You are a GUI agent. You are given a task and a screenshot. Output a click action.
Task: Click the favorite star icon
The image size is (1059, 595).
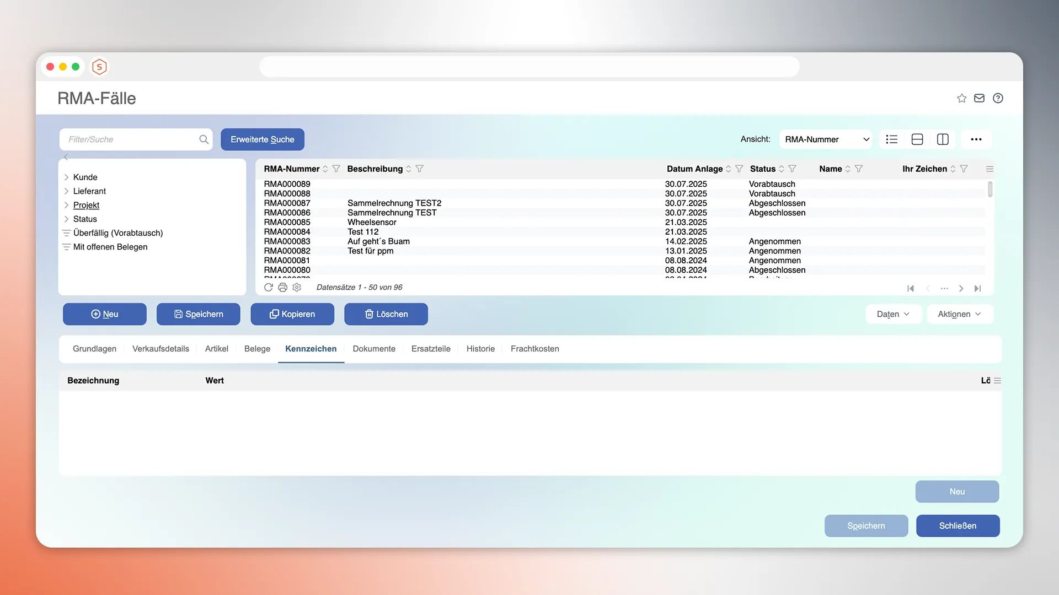tap(961, 98)
